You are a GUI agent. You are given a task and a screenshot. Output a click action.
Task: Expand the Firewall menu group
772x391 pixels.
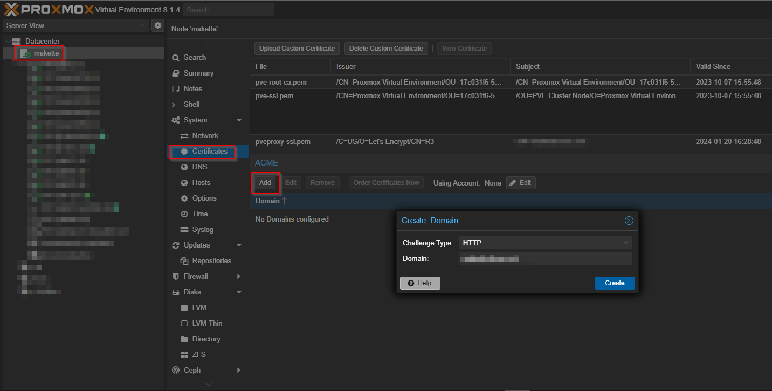point(239,277)
